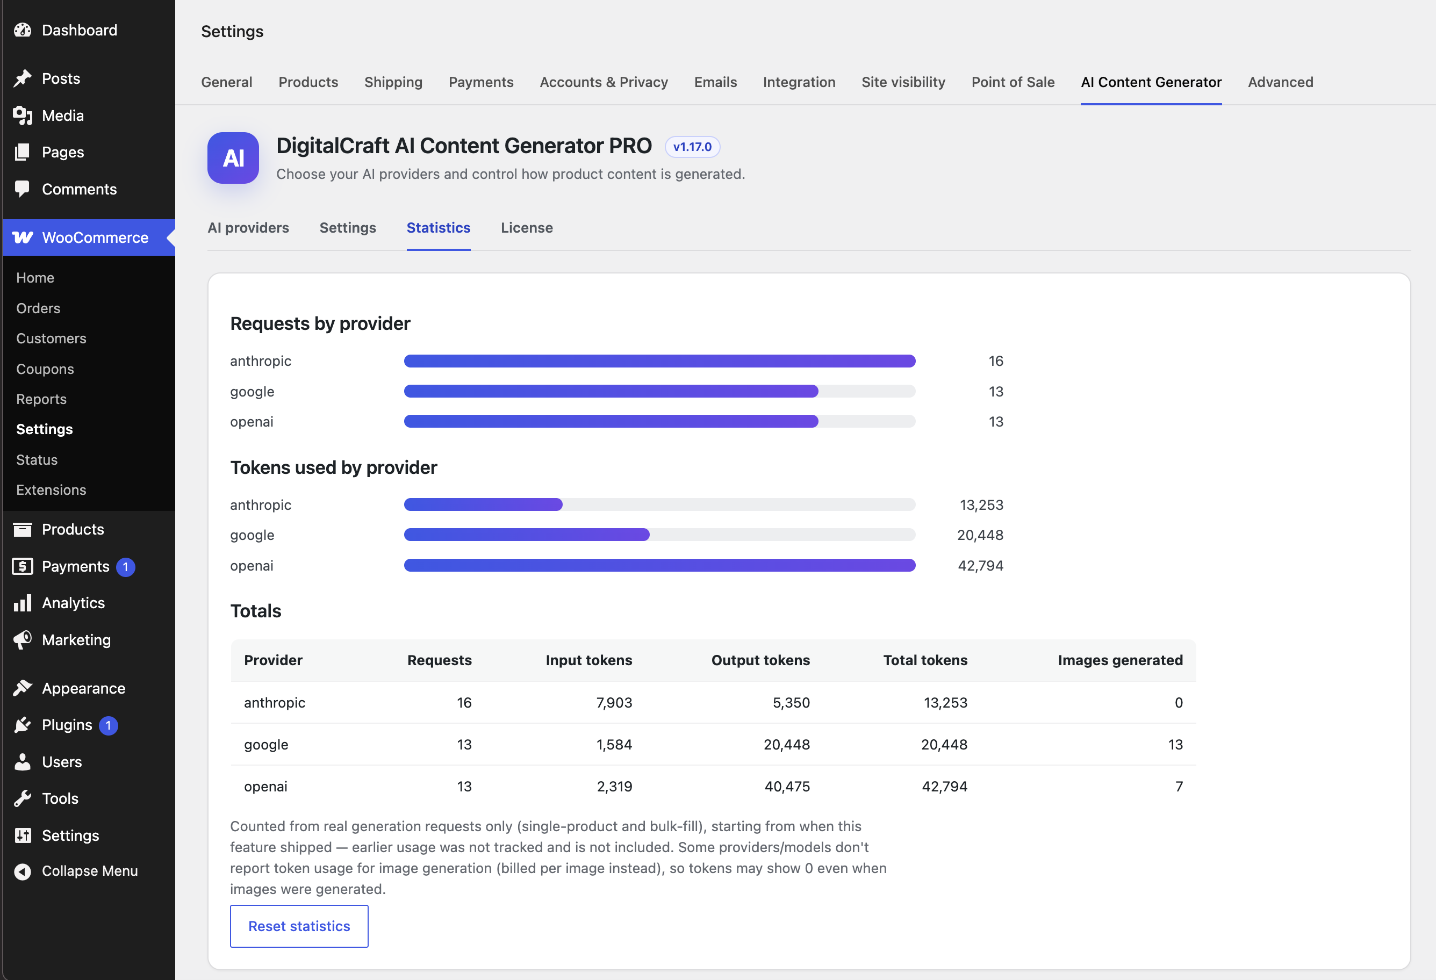1436x980 pixels.
Task: Click the Payments notification badge
Action: coord(125,567)
